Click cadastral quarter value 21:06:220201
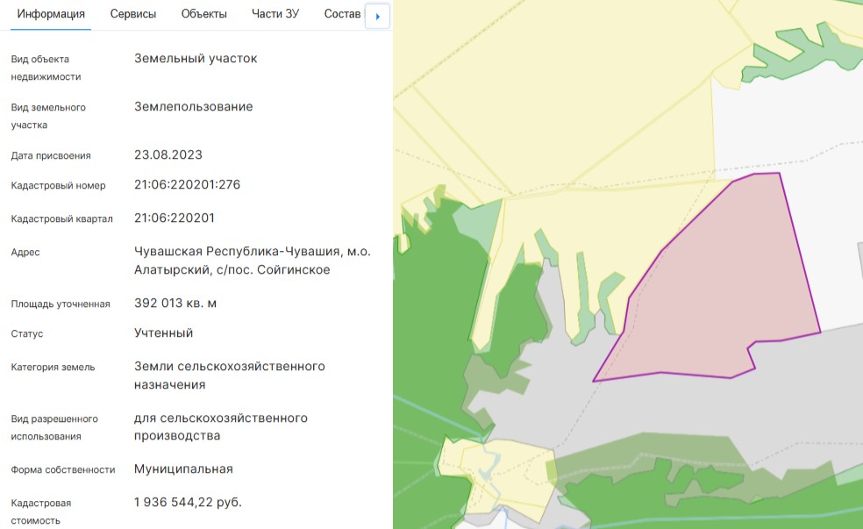This screenshot has width=863, height=529. 175,218
